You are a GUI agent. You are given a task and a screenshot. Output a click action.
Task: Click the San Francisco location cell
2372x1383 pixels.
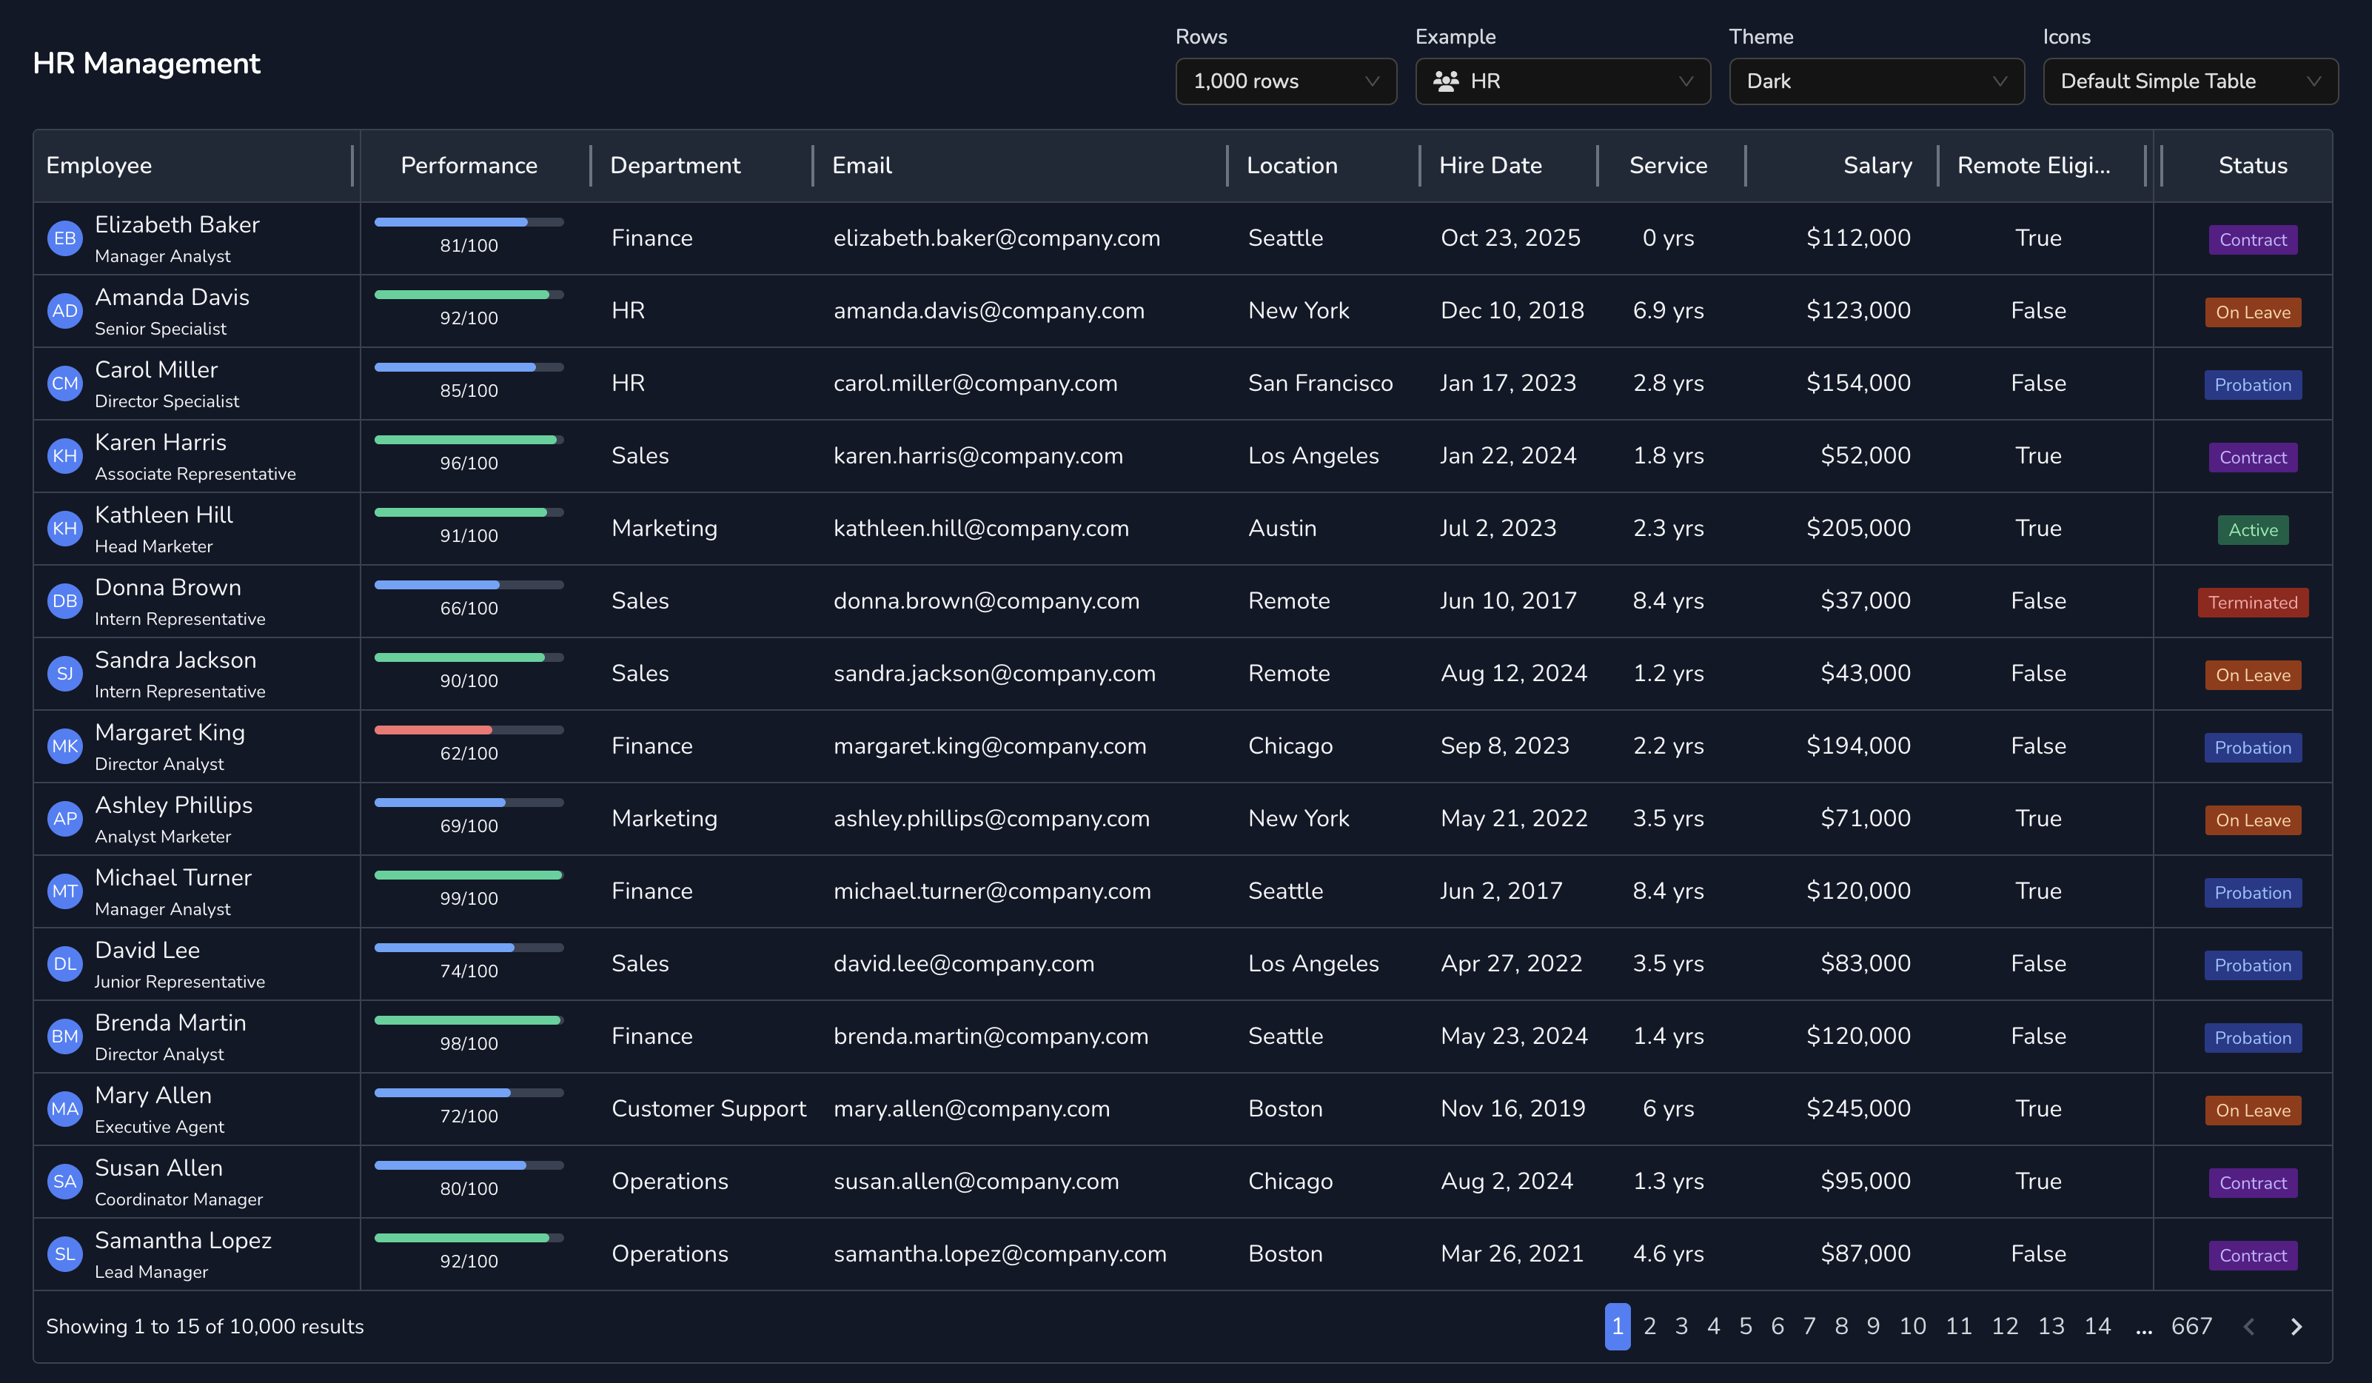[x=1320, y=384]
